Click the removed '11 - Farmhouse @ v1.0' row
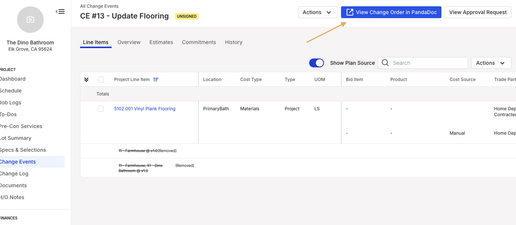 148,151
